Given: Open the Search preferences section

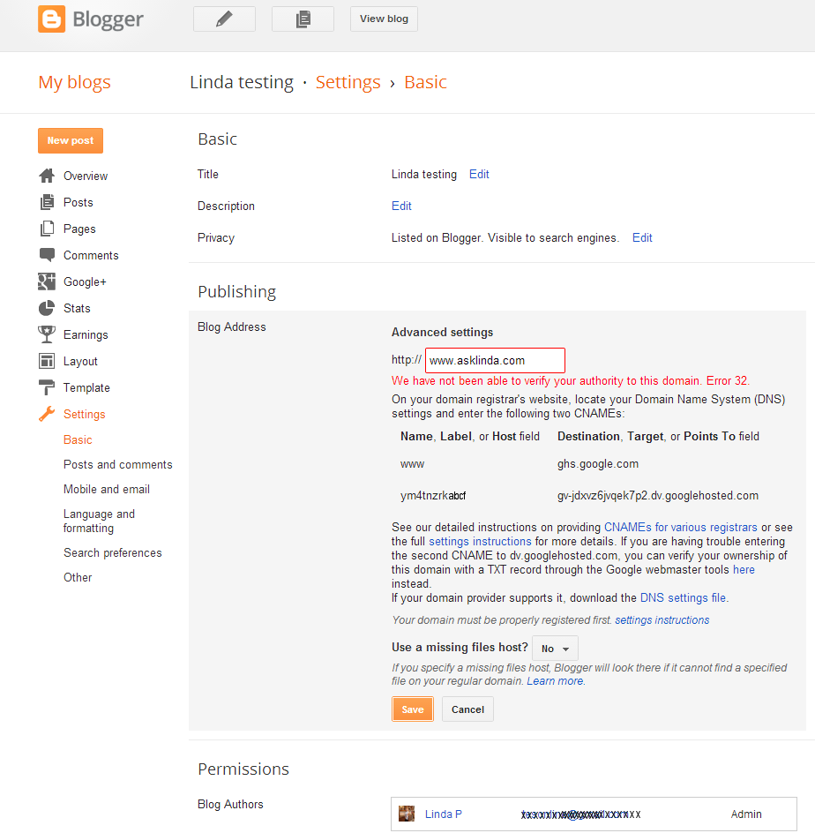Looking at the screenshot, I should pos(112,552).
